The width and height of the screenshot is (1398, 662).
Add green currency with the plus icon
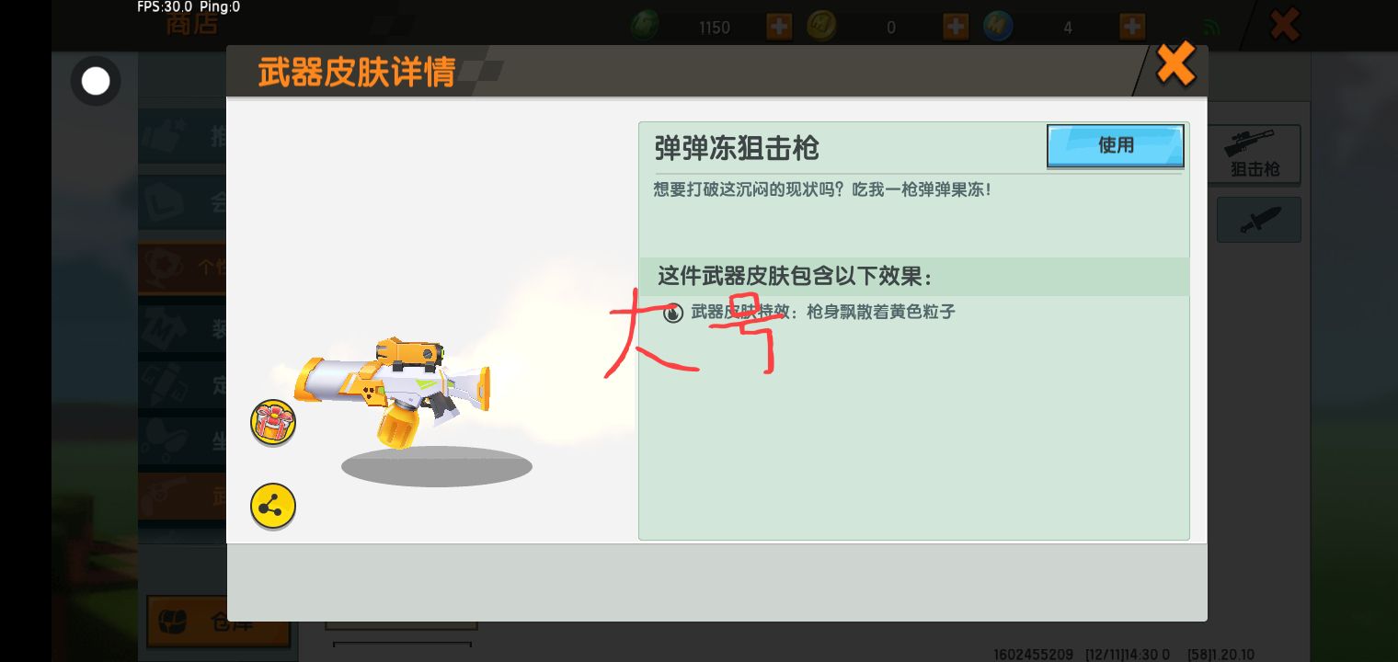[x=778, y=27]
